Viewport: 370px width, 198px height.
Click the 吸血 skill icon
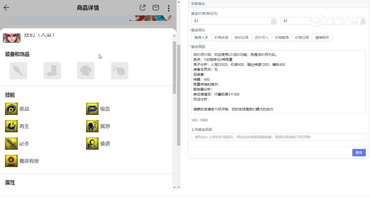click(x=92, y=109)
